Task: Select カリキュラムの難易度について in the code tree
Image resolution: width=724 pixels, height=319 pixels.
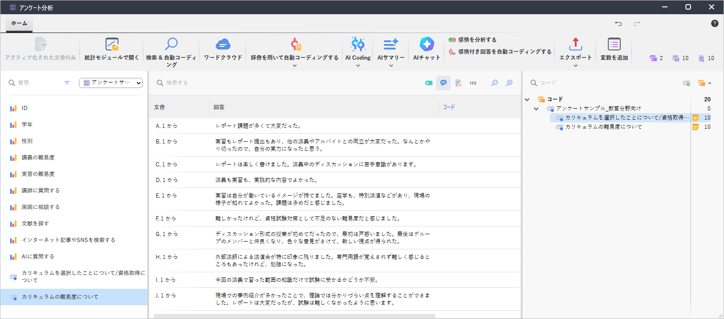Action: 603,127
